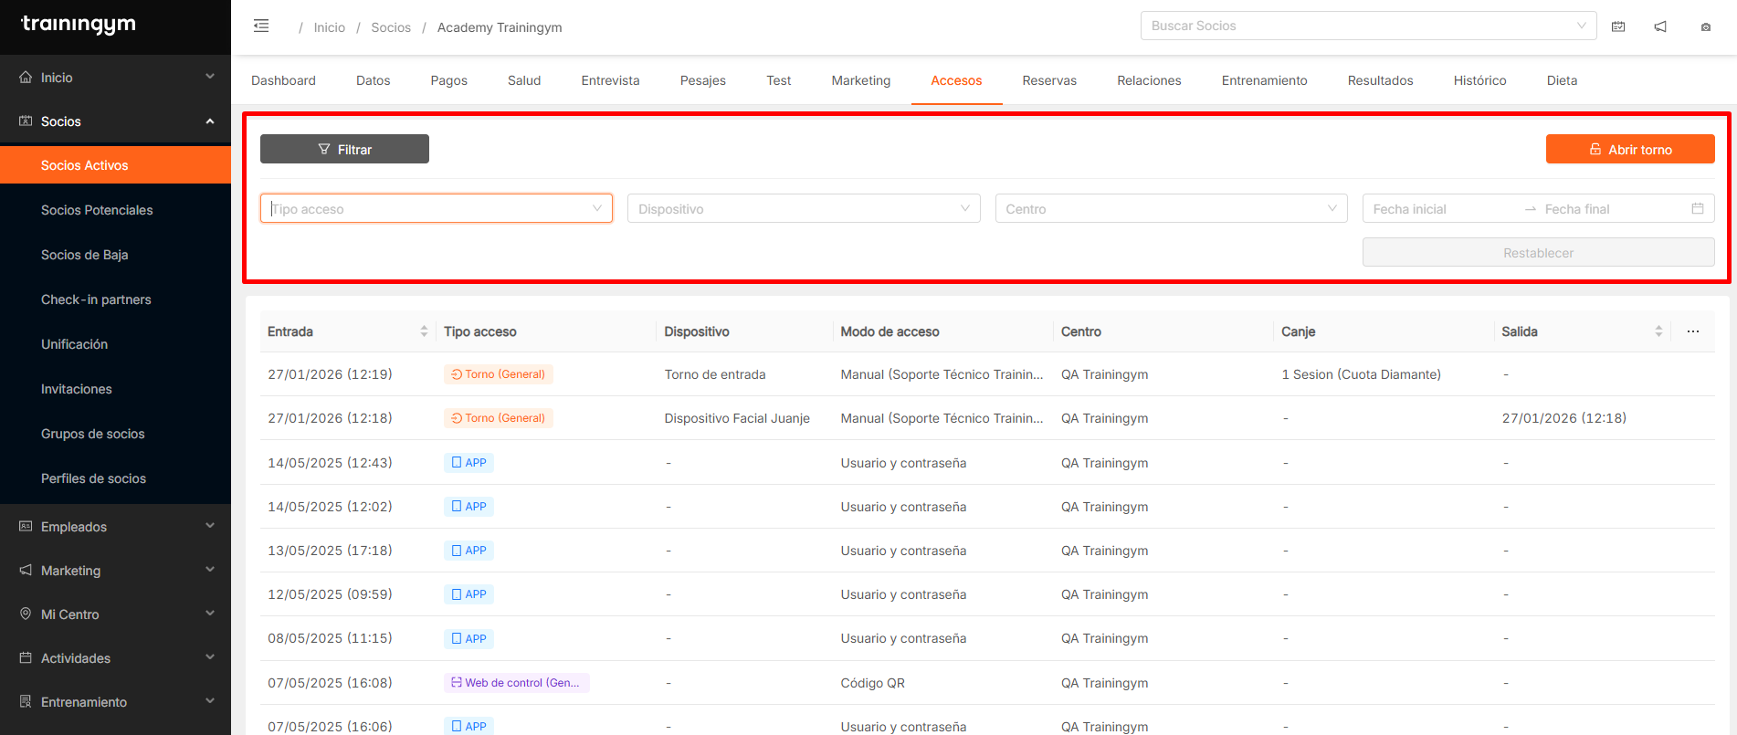The height and width of the screenshot is (735, 1737).
Task: Click the date range calendar icon
Action: coord(1697,208)
